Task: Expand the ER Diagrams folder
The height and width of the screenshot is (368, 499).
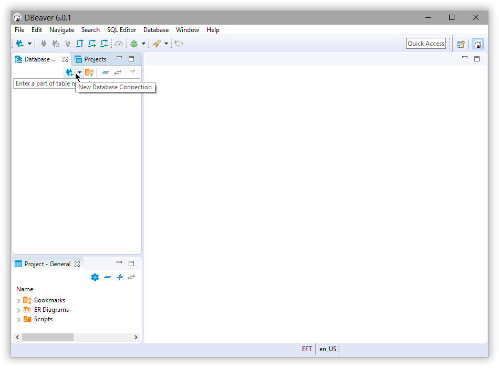Action: [x=19, y=310]
